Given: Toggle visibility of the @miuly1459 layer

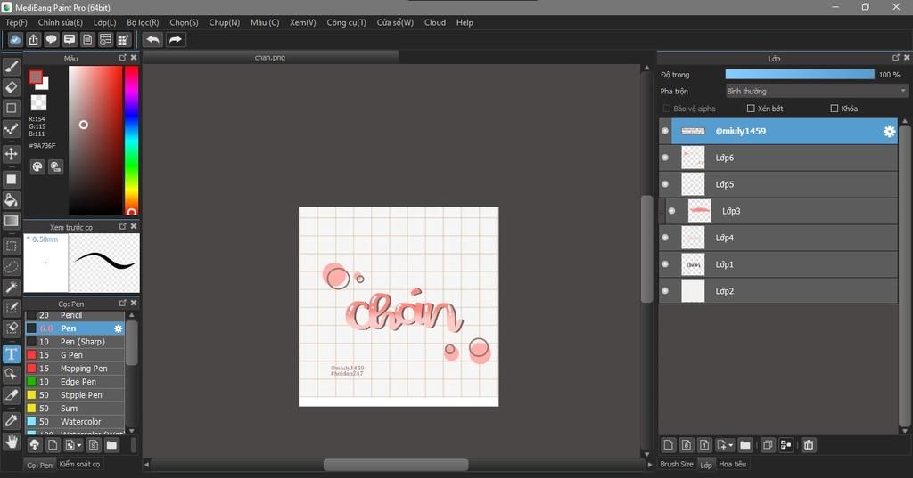Looking at the screenshot, I should 665,131.
